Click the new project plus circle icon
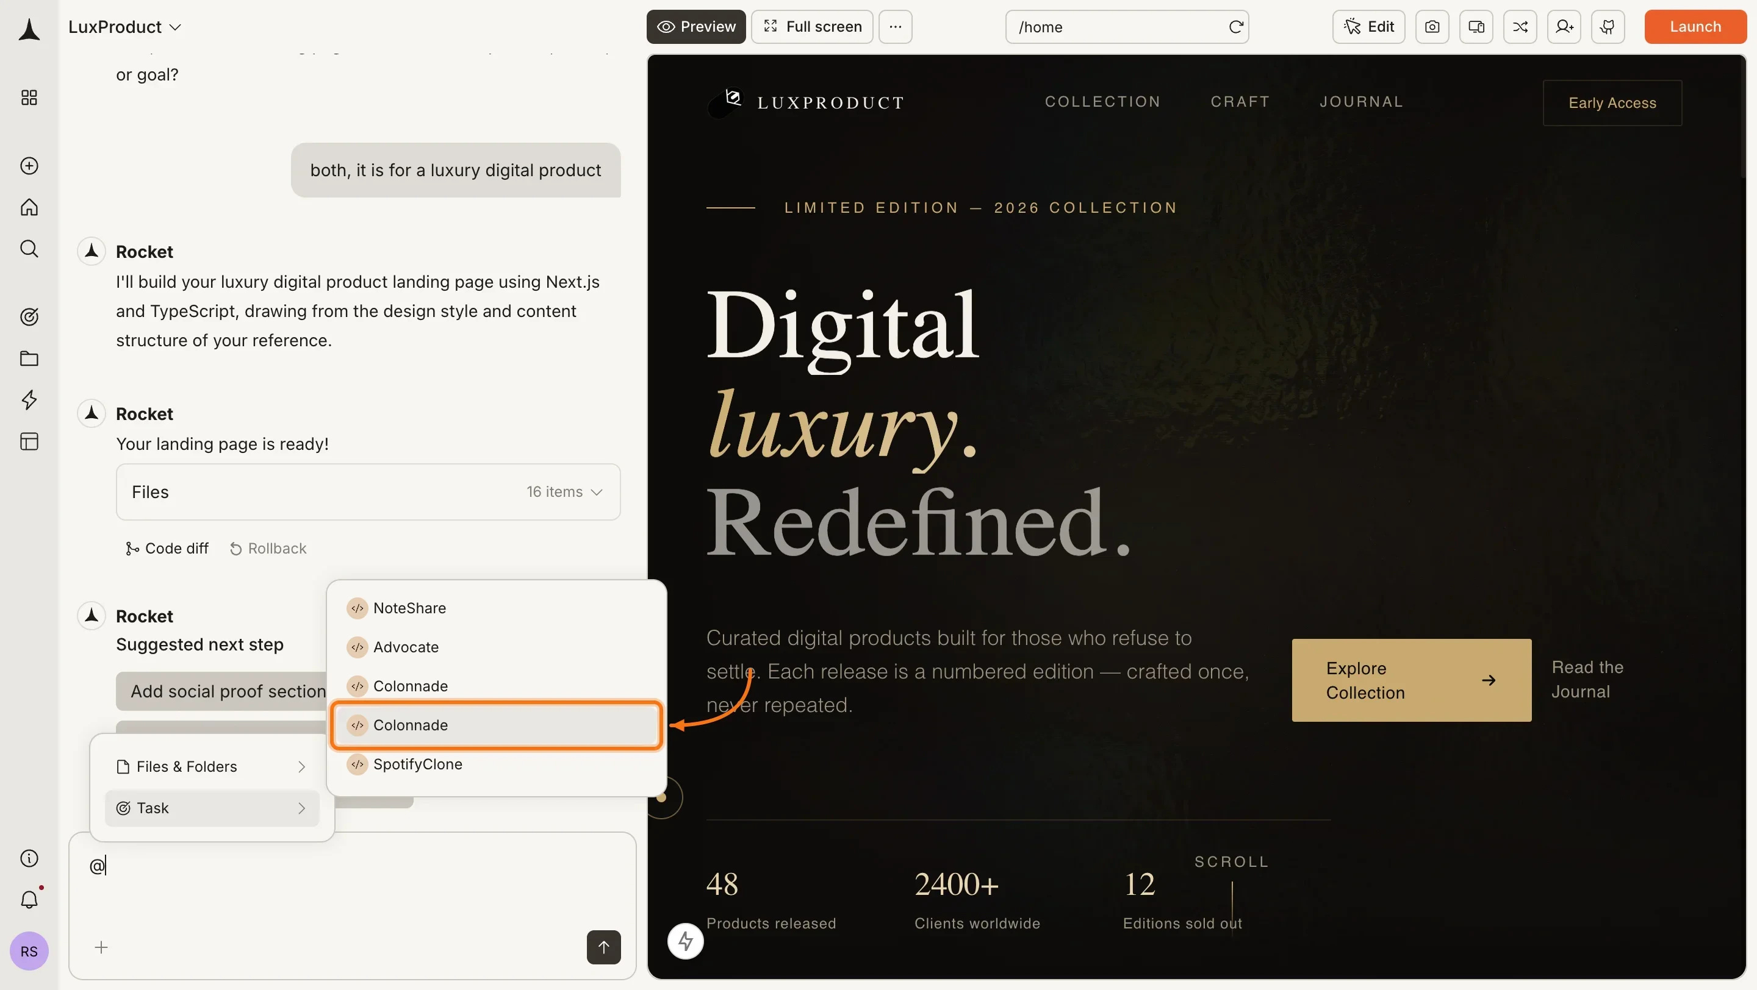 pyautogui.click(x=29, y=166)
